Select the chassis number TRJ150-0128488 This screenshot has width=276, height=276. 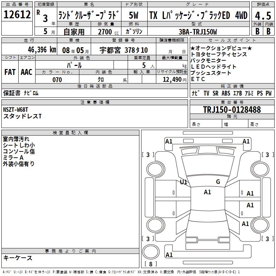point(232,109)
